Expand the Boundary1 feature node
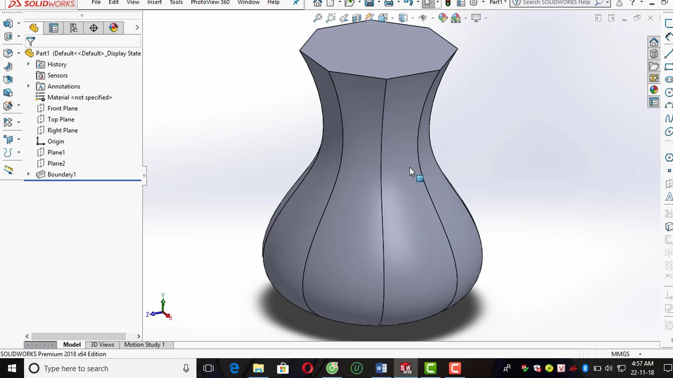Viewport: 673px width, 378px height. pos(28,174)
